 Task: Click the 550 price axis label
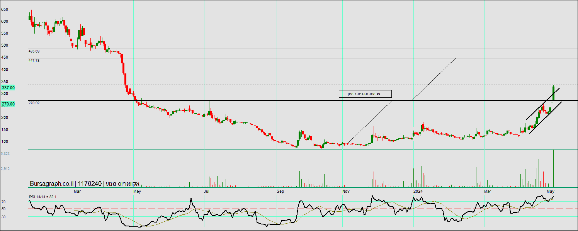click(x=5, y=33)
